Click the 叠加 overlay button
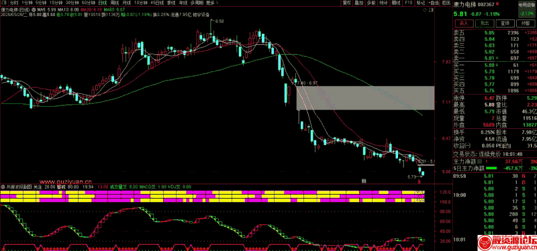Image resolution: width=537 pixels, height=251 pixels. point(359,3)
